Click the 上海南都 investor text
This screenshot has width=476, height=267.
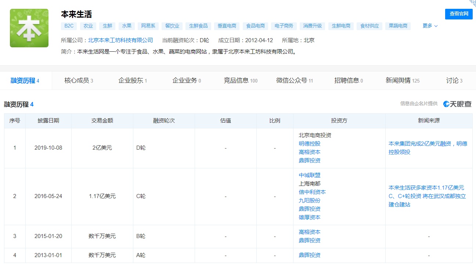click(310, 184)
